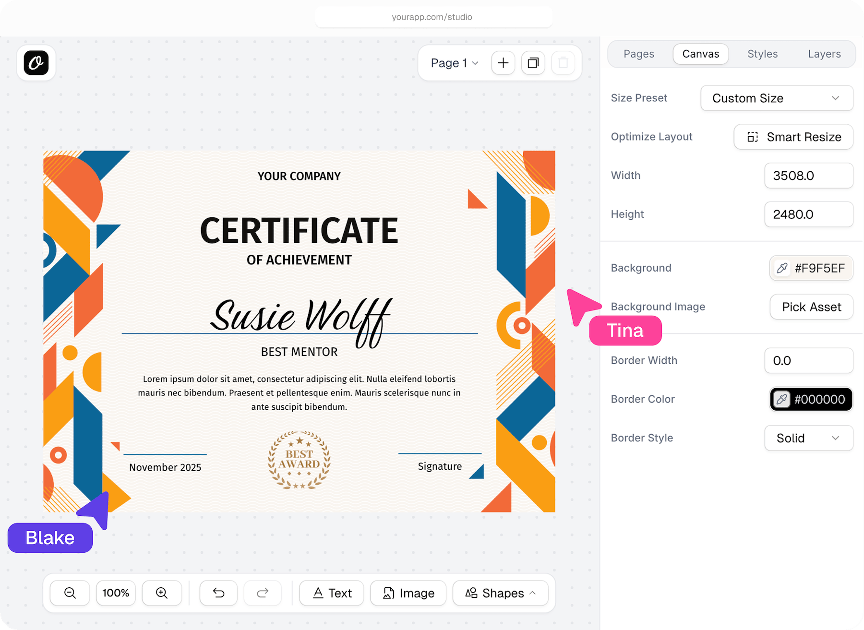Add a new page with the plus icon
Image resolution: width=864 pixels, height=630 pixels.
(503, 63)
